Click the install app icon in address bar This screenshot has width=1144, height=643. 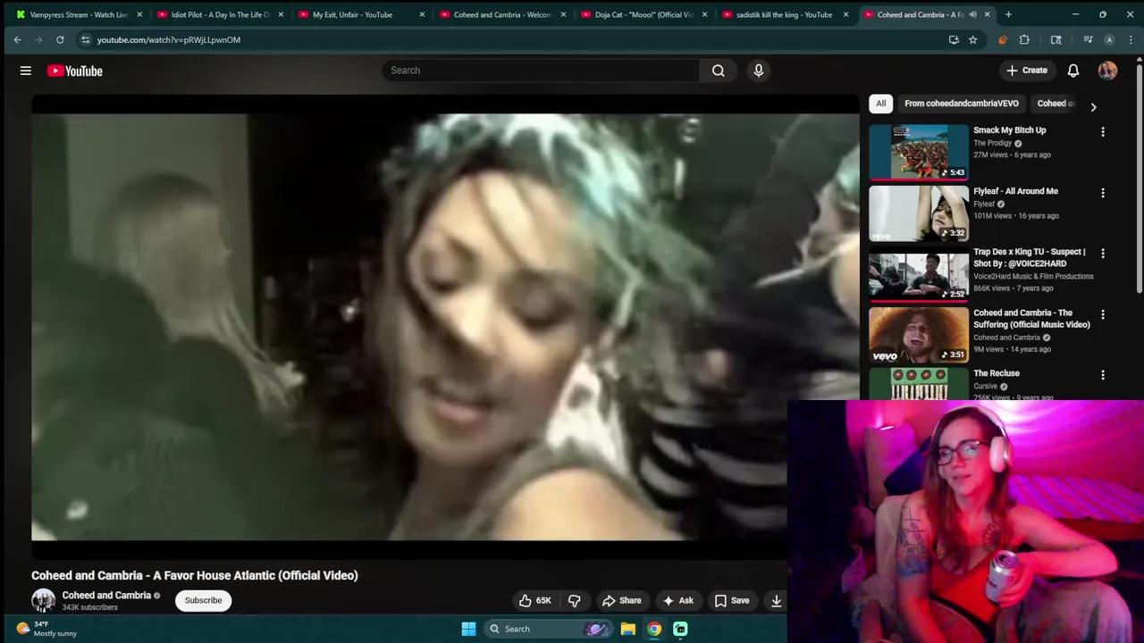coord(954,39)
